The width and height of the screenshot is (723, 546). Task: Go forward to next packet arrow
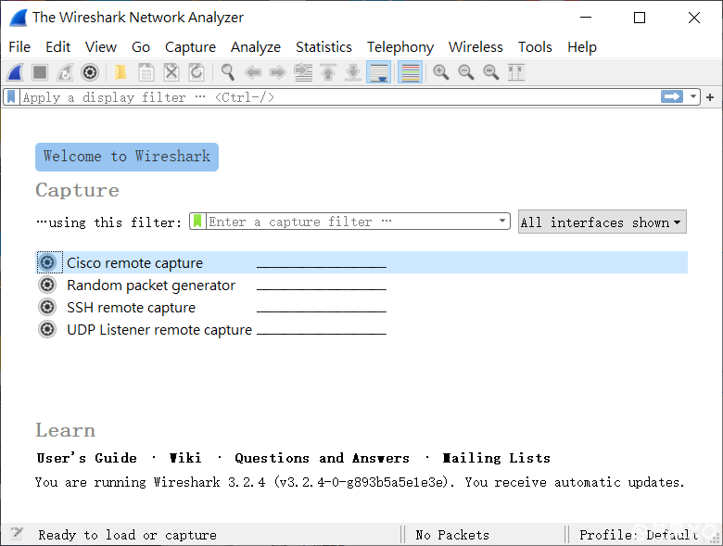coord(277,72)
